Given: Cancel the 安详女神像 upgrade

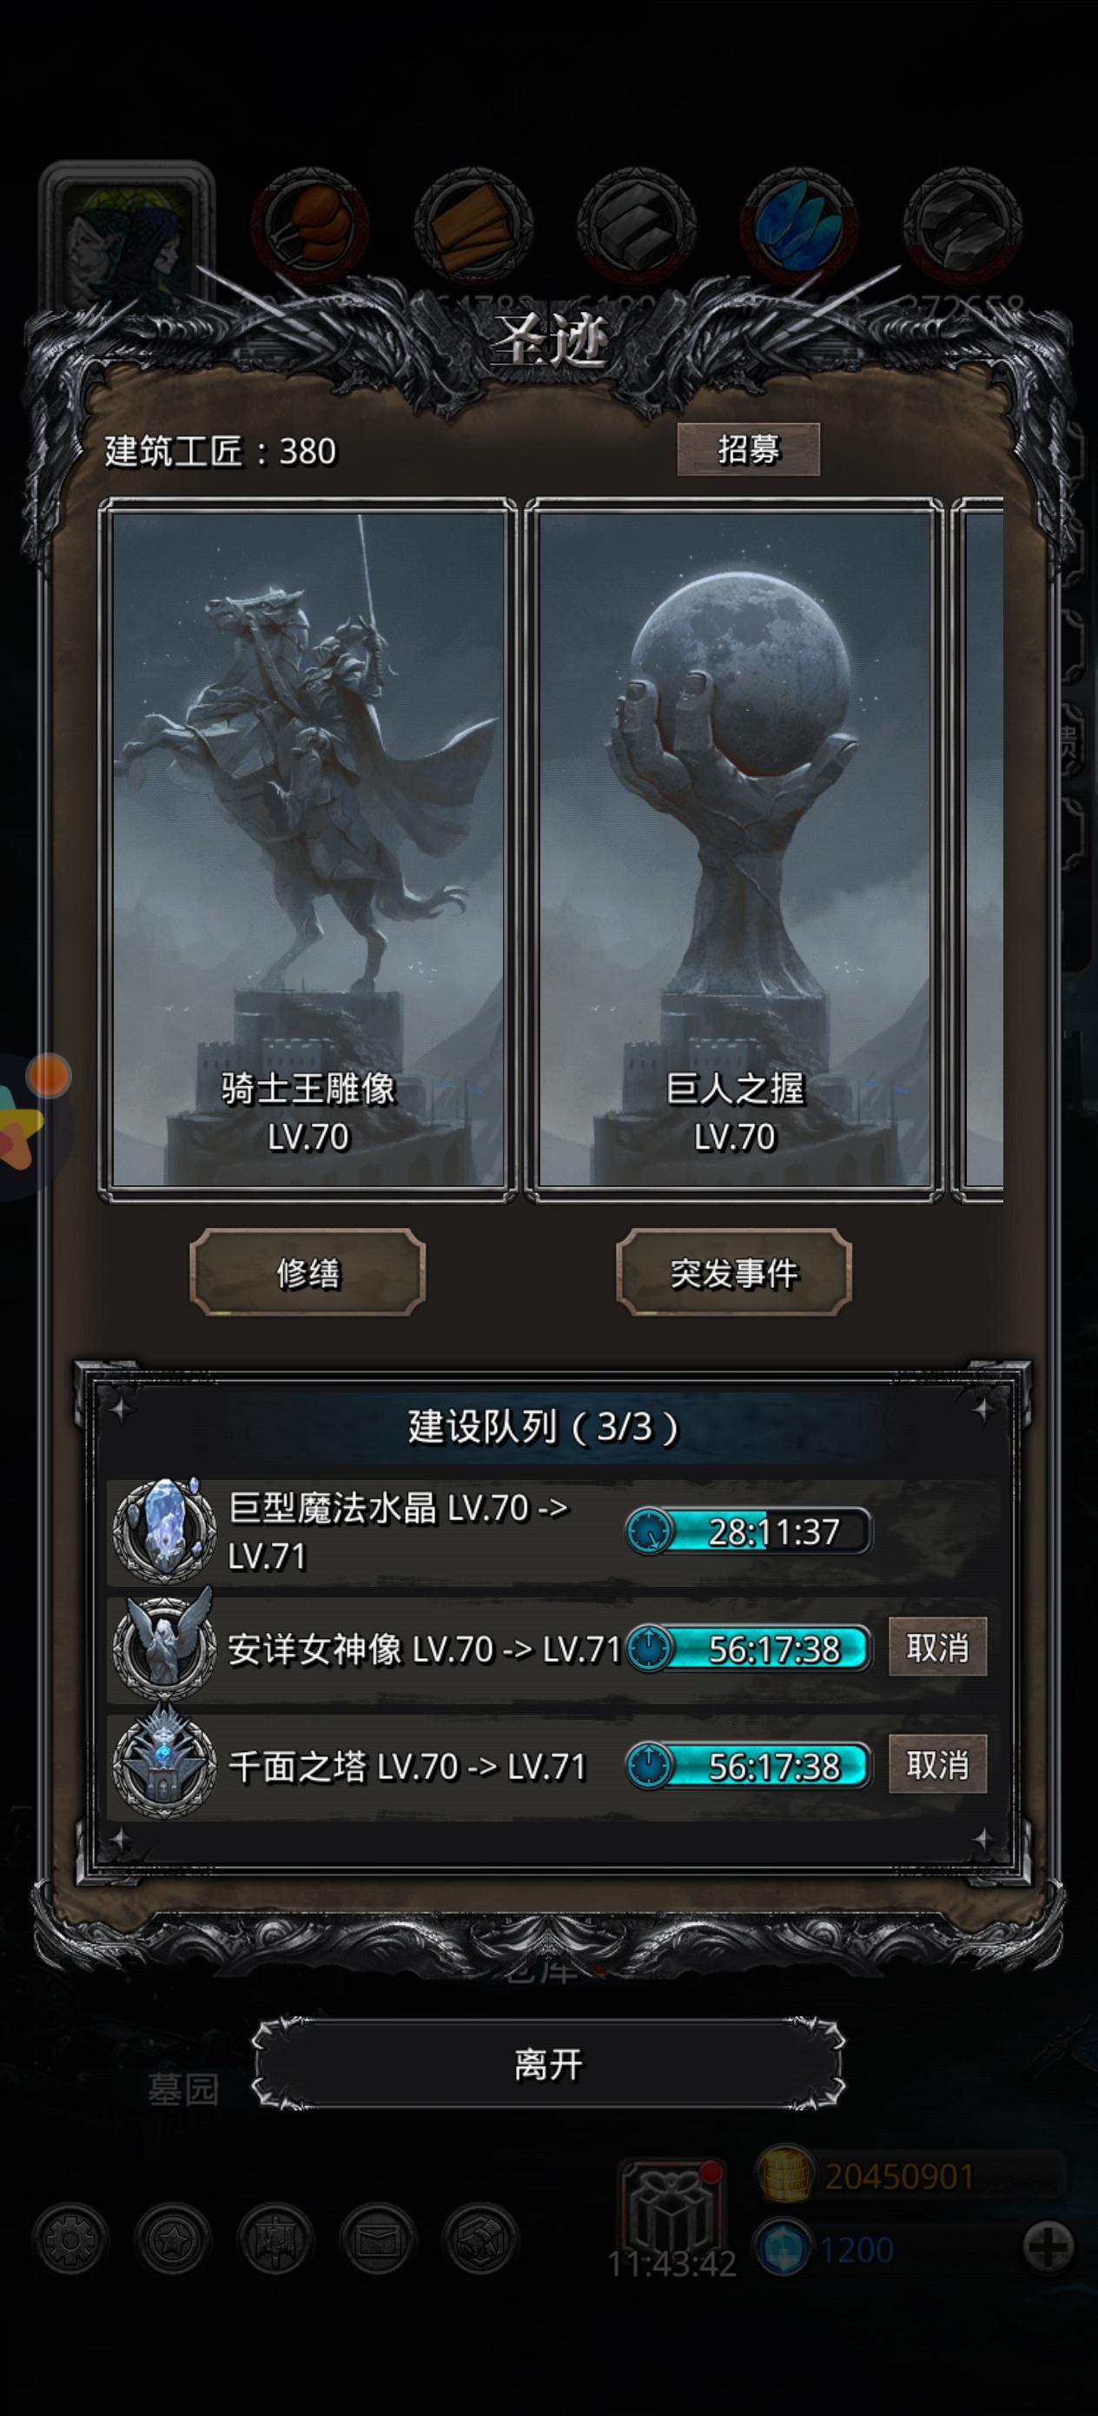Looking at the screenshot, I should coord(937,1647).
